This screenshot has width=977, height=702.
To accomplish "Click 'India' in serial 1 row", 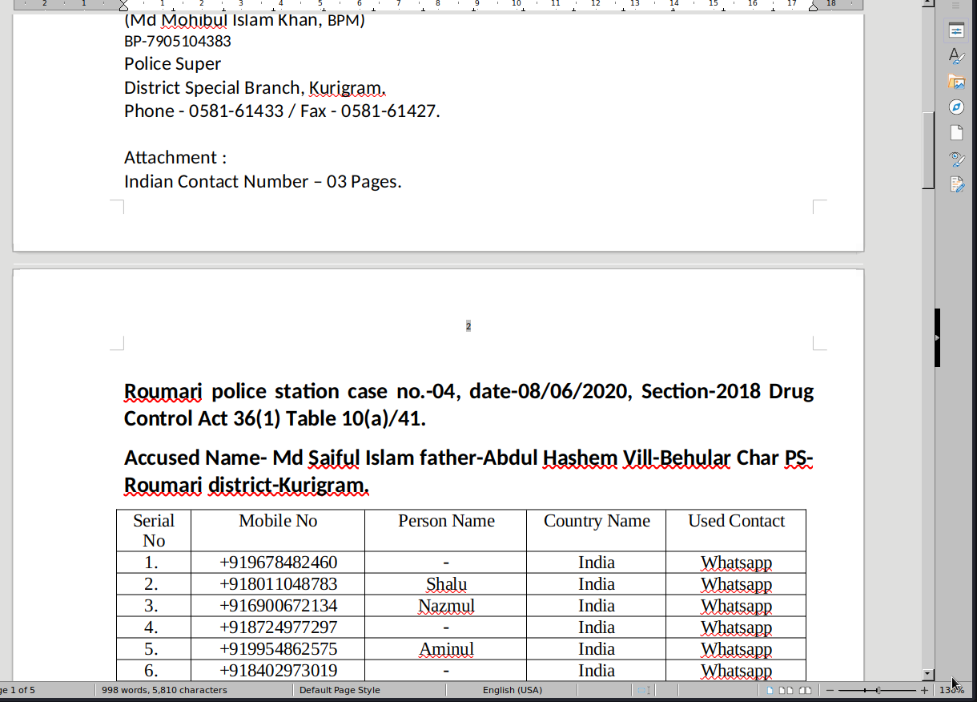I will pyautogui.click(x=597, y=563).
